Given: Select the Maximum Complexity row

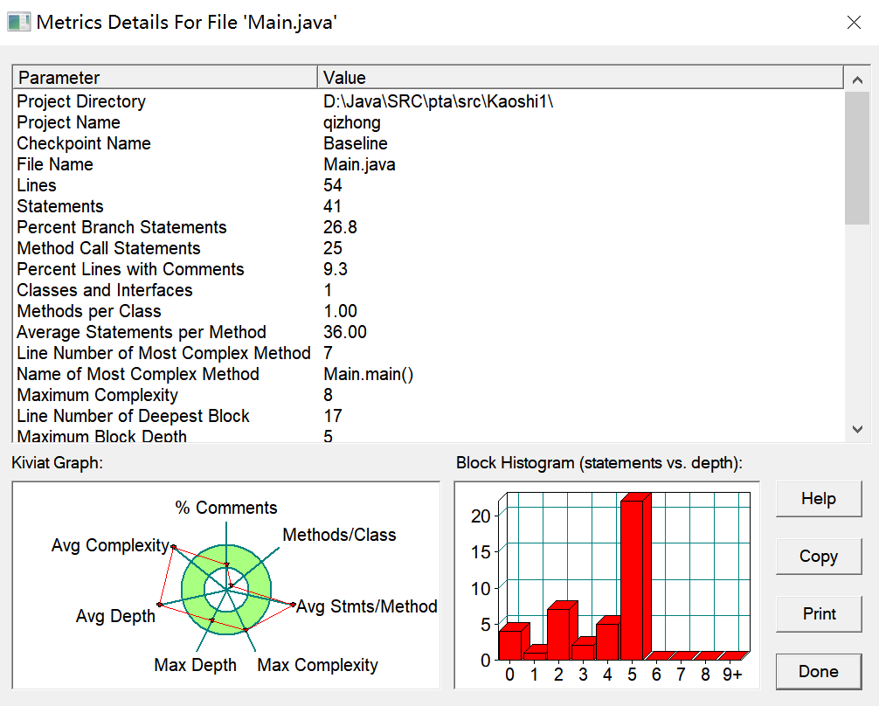Looking at the screenshot, I should pos(428,395).
